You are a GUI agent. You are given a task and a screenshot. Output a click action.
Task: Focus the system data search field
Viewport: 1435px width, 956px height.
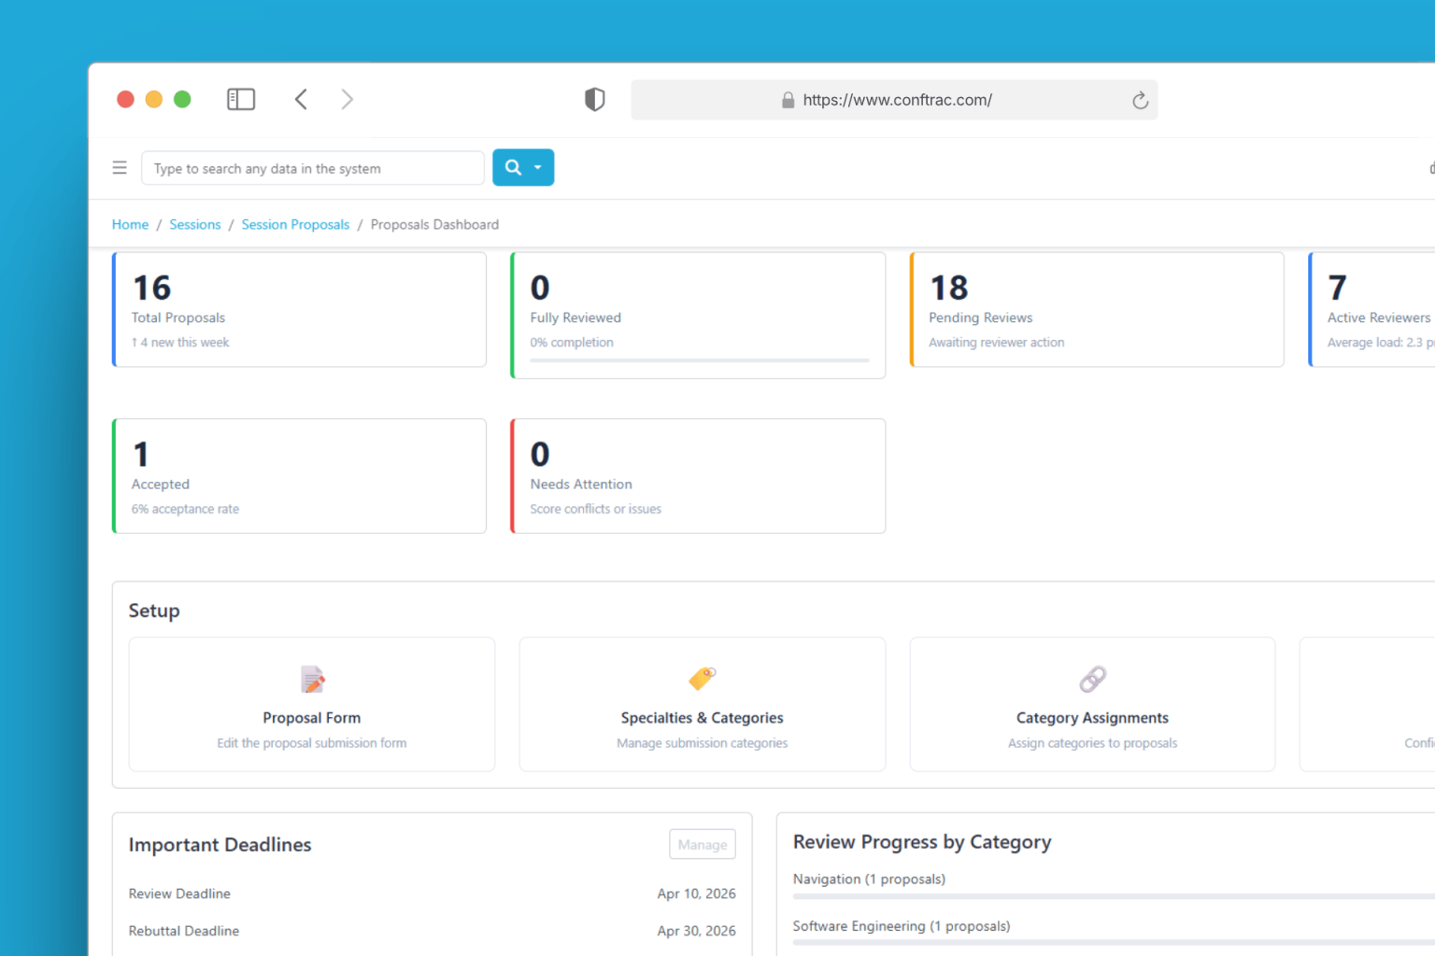(313, 168)
